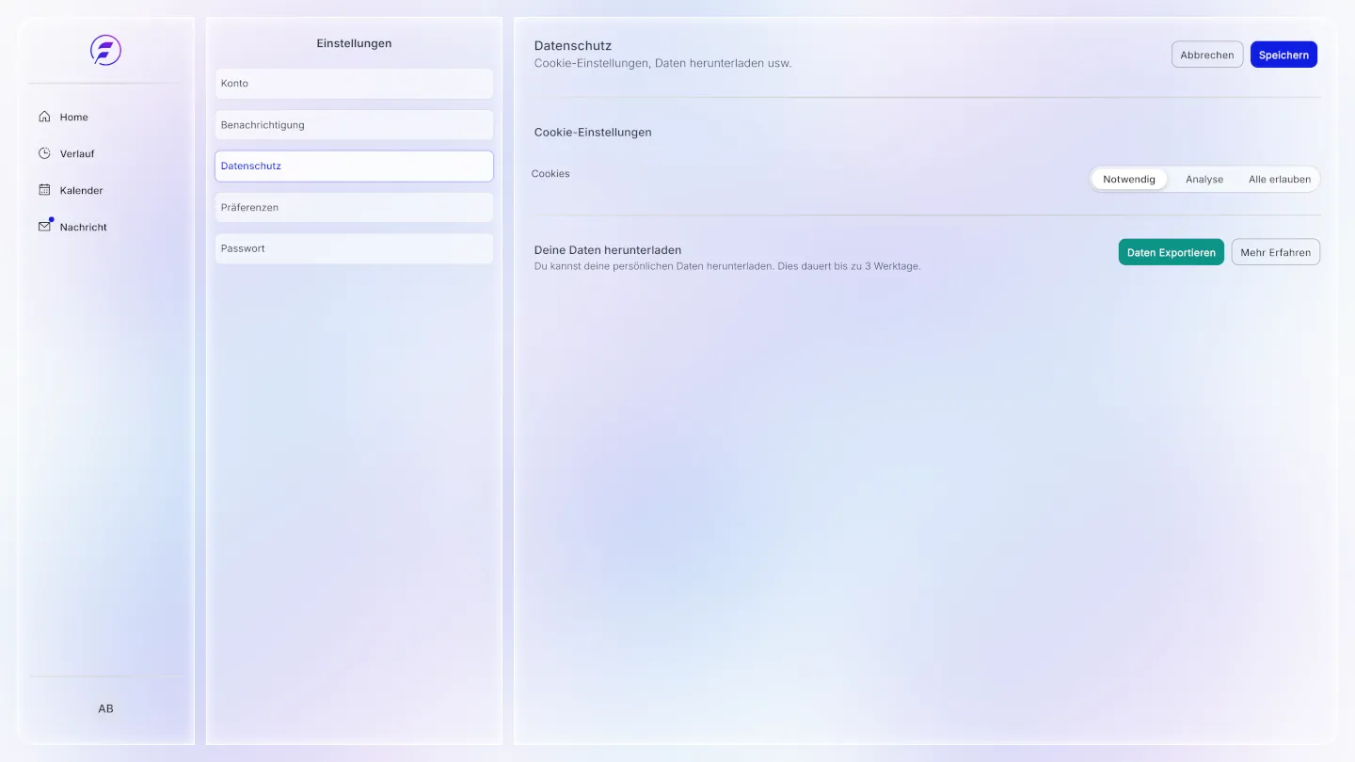This screenshot has width=1355, height=762.
Task: Click the Home label in sidebar
Action: pyautogui.click(x=74, y=118)
